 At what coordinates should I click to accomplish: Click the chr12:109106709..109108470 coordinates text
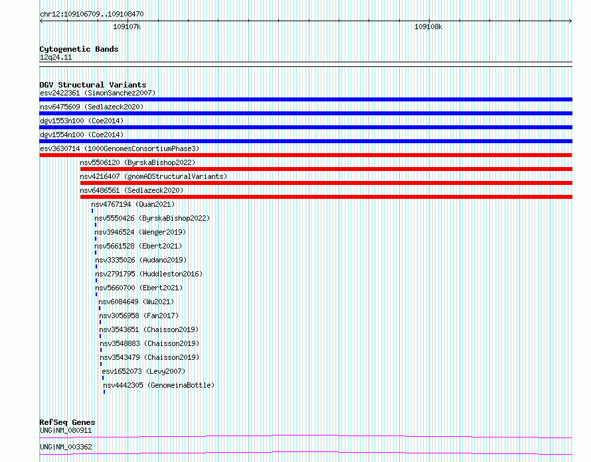[x=92, y=14]
